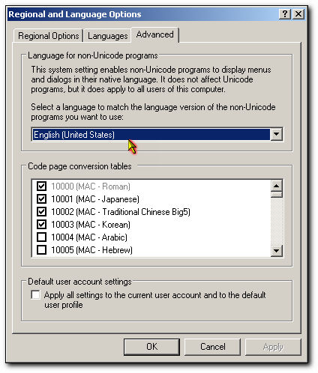
Task: Uncheck 10002 (MAC - Traditional Chinese Big5)
Action: point(41,212)
